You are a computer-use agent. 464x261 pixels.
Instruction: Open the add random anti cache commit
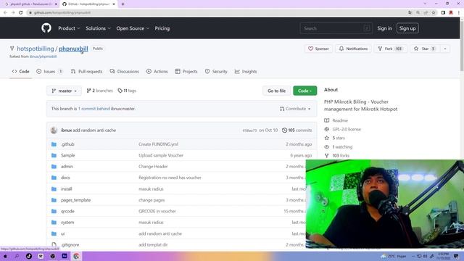point(94,130)
